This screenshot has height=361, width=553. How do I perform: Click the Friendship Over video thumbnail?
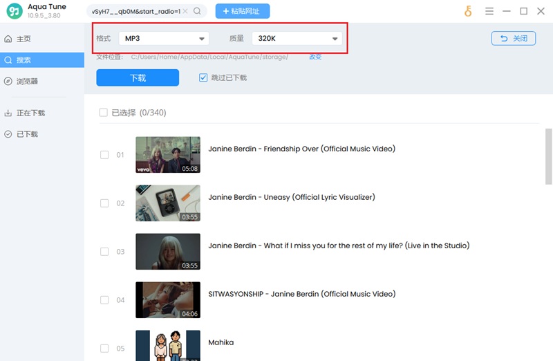pyautogui.click(x=168, y=154)
